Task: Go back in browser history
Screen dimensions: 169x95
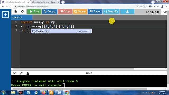Action: click(x=3, y=6)
